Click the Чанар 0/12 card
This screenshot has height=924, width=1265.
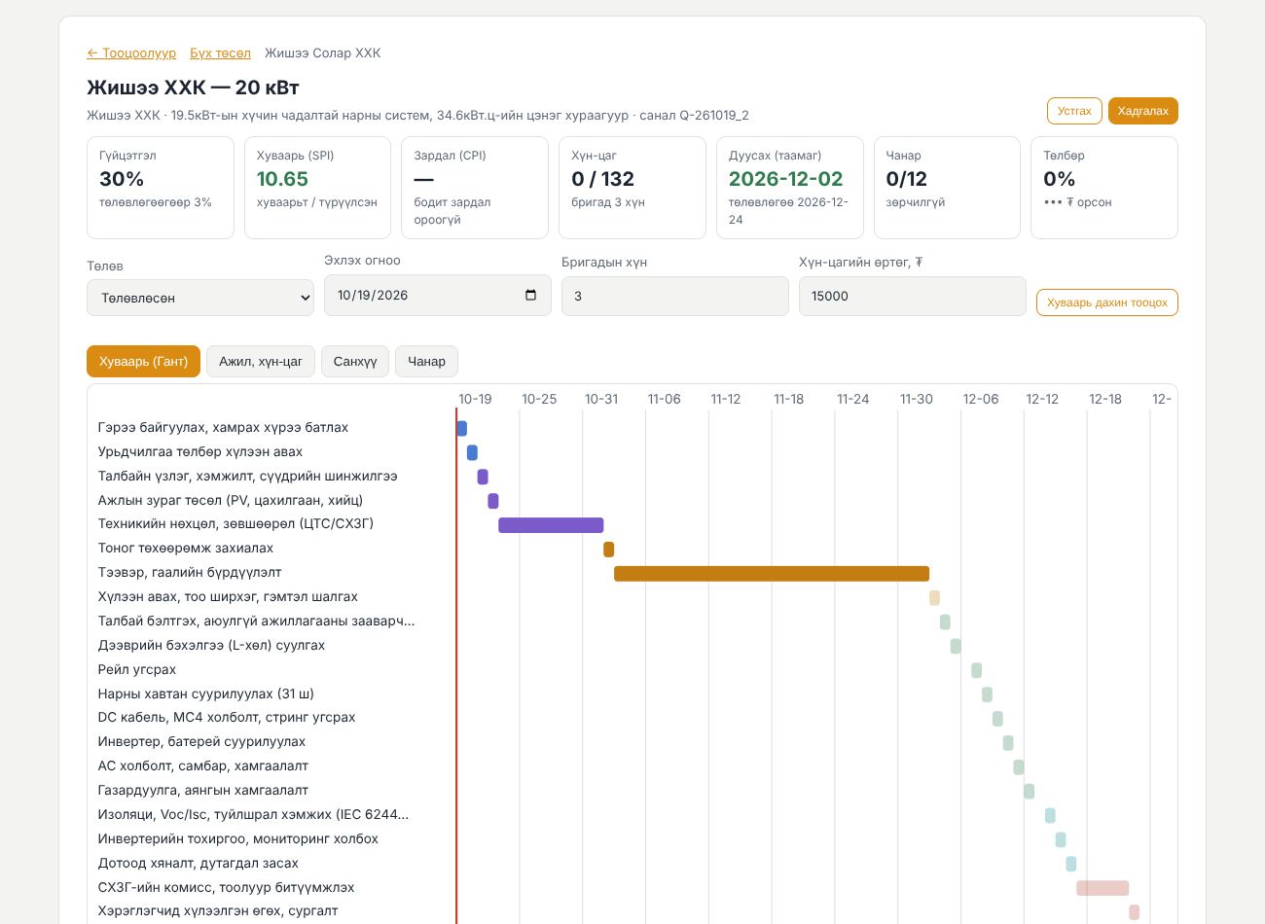coord(947,188)
